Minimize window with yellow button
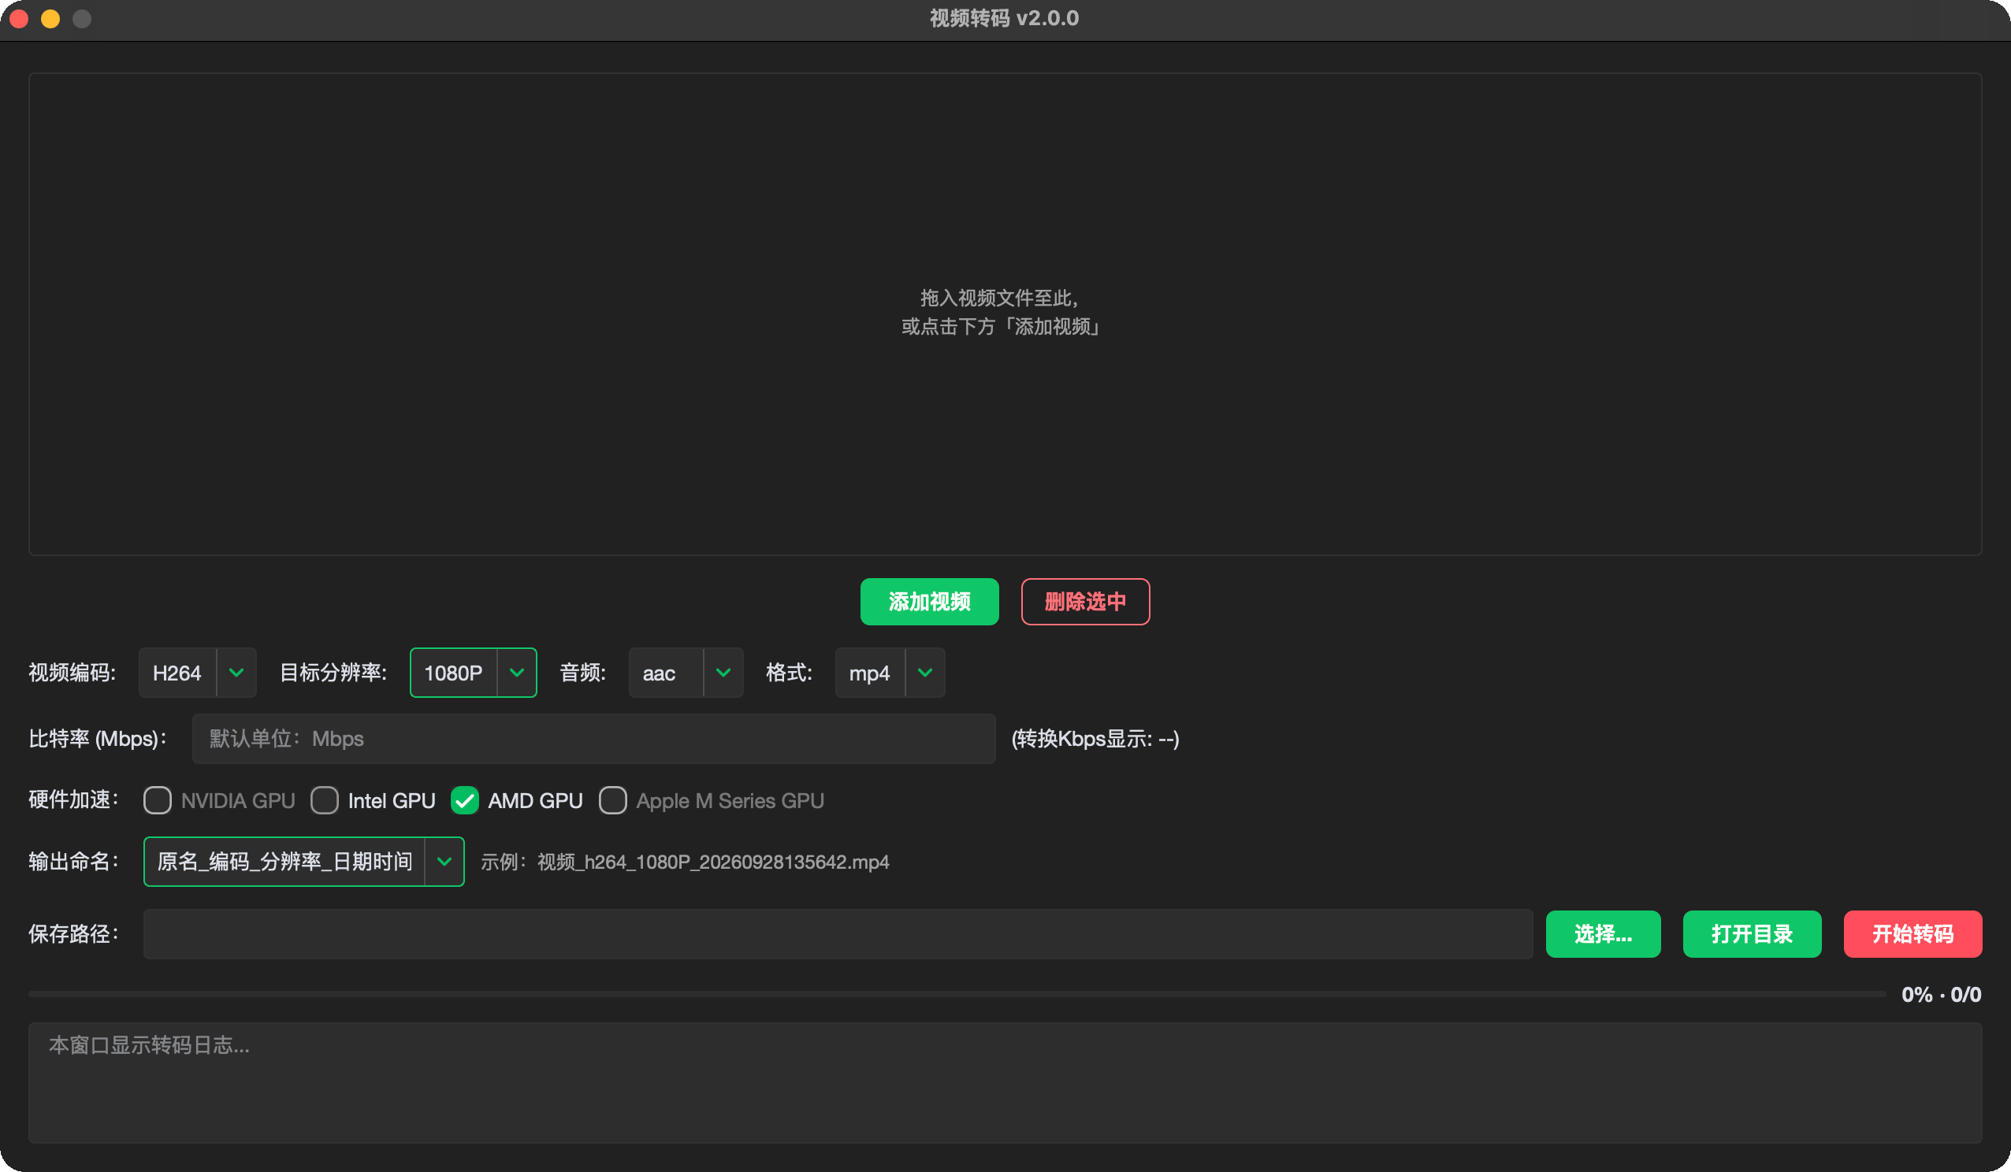This screenshot has width=2011, height=1172. tap(50, 18)
